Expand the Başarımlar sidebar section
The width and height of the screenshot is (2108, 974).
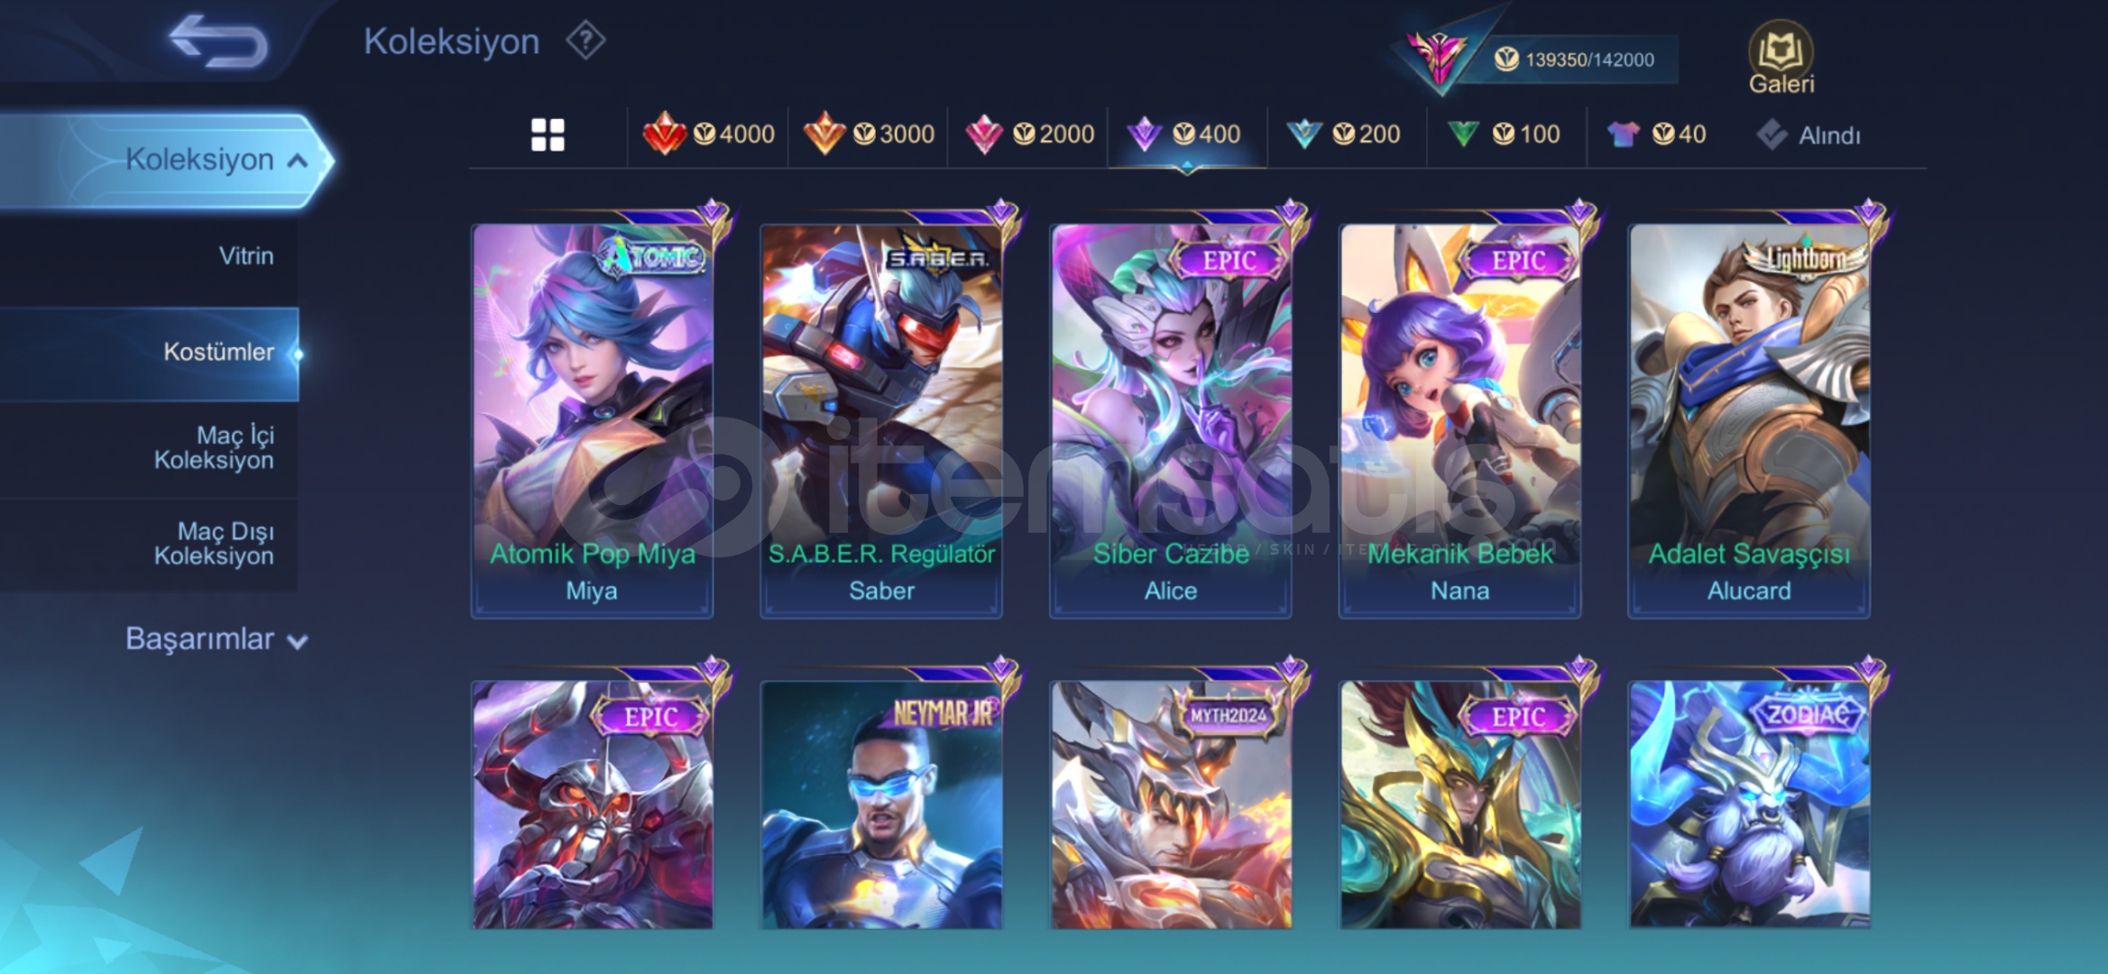click(216, 639)
